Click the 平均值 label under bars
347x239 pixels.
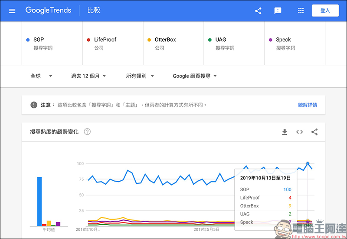point(49,229)
